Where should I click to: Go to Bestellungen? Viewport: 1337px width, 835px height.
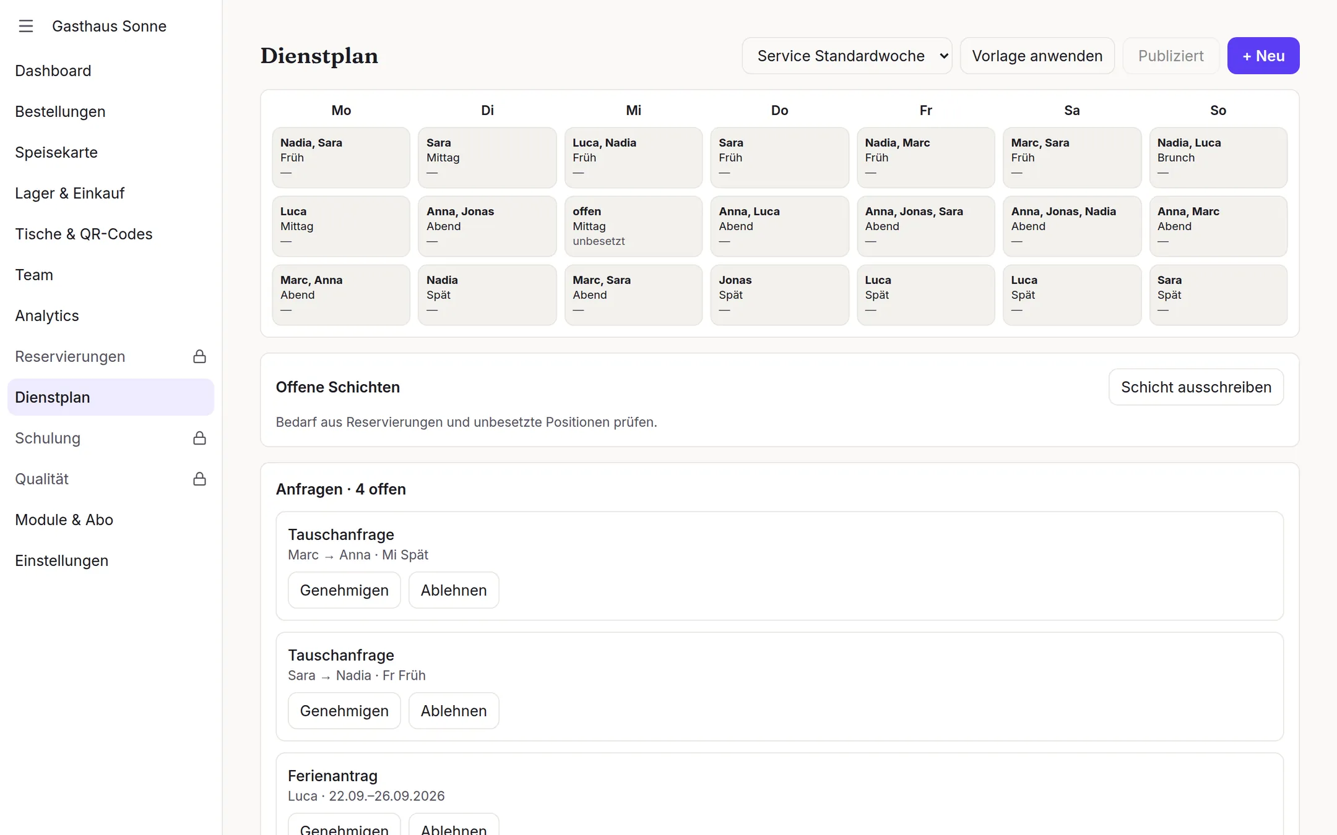tap(111, 111)
